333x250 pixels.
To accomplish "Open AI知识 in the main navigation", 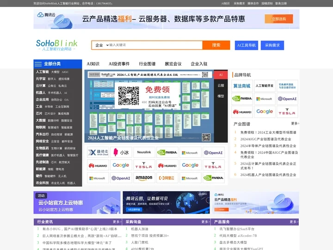I will point(93,64).
